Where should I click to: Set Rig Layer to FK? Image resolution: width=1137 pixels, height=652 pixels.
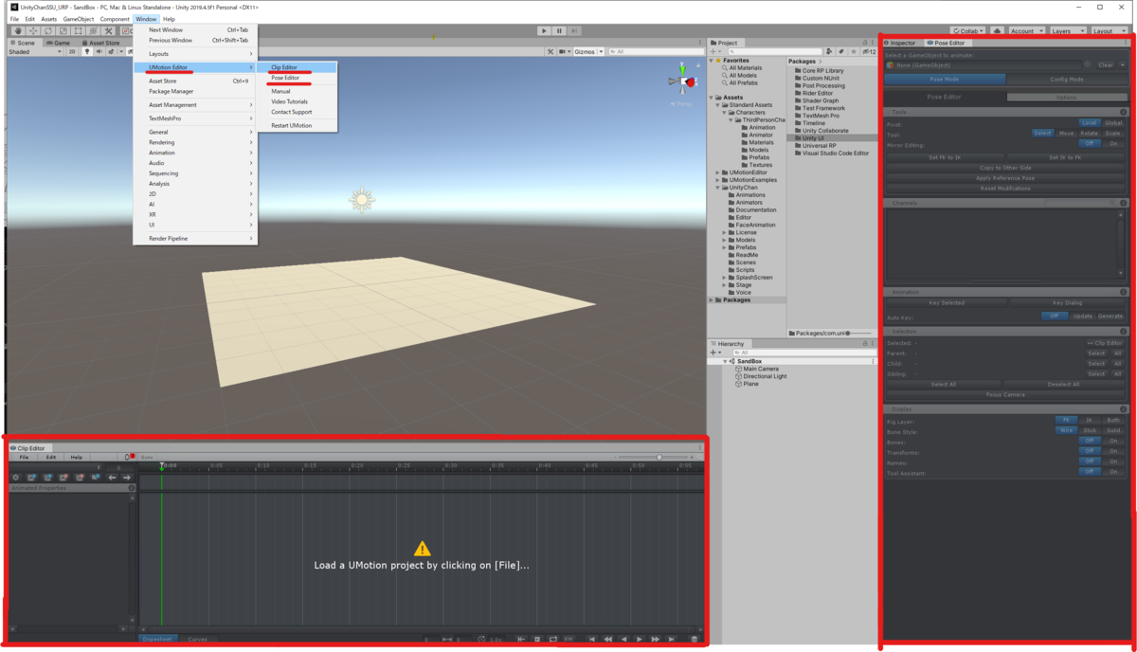(x=1066, y=420)
